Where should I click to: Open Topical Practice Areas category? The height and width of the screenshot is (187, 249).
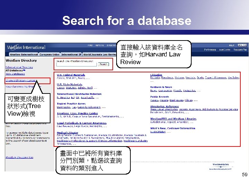coord(71,104)
